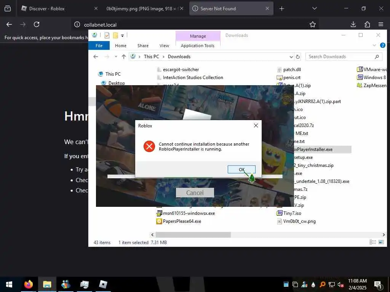Screen dimensions: 390x292
Task: Select InterAction Studios Collection folder
Action: point(190,78)
